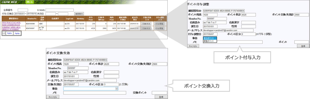This screenshot has height=99, width=310.
Task: Click 交換/失効 button for member KM500097
Action: coord(146,28)
